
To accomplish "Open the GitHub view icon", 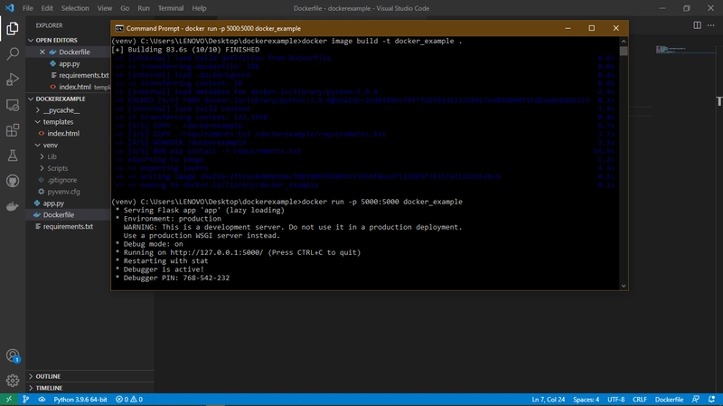I will click(x=13, y=181).
